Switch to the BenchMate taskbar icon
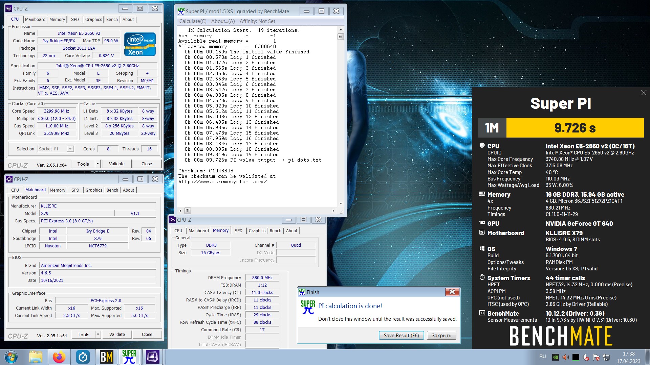The width and height of the screenshot is (650, 365). tap(106, 357)
